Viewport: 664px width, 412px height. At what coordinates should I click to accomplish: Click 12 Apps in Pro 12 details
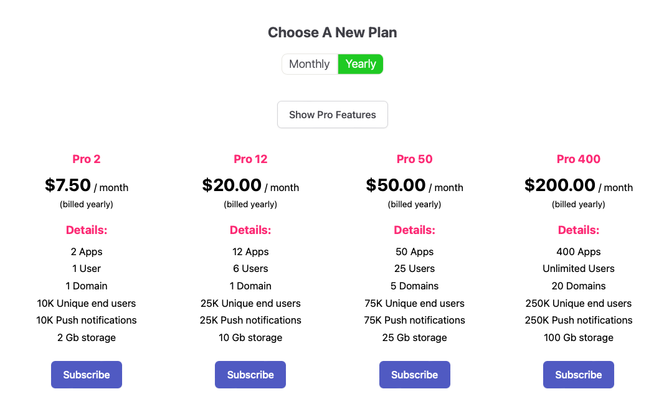click(x=250, y=252)
